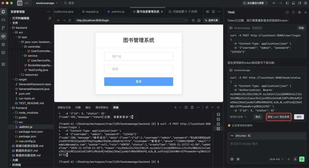Open the Search view in activity bar
This screenshot has width=309, height=168.
click(3, 20)
